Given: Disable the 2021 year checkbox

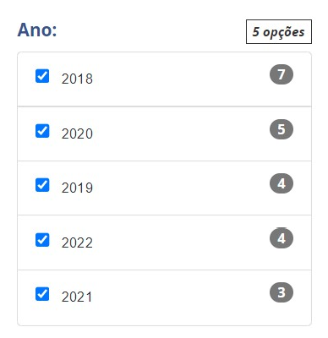Looking at the screenshot, I should [x=42, y=294].
